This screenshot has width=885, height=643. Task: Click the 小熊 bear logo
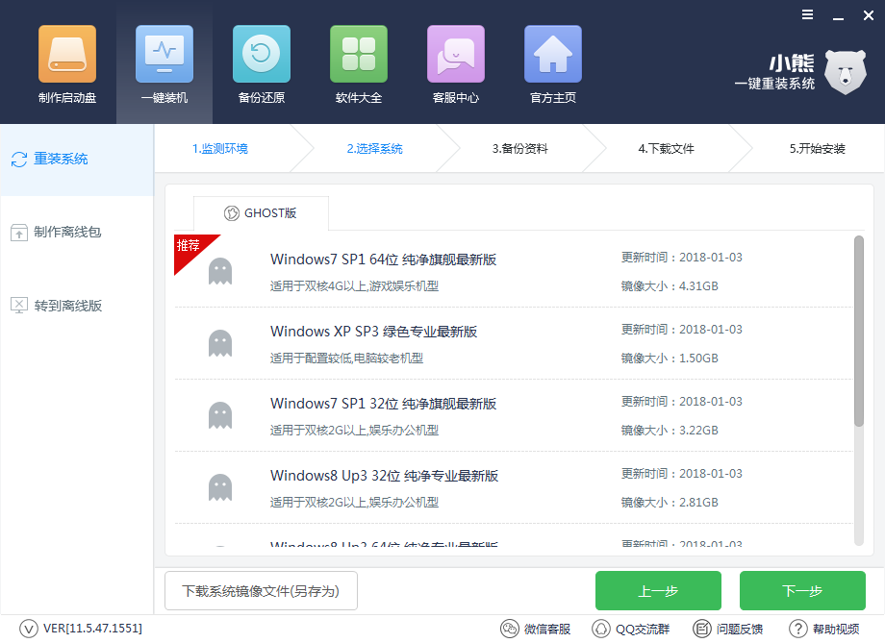845,72
